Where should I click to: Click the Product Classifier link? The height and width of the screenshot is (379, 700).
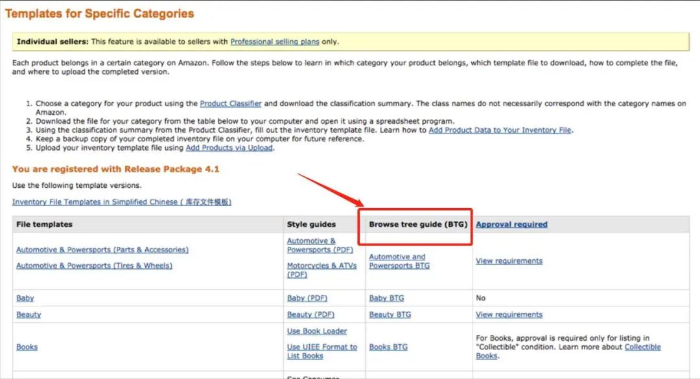pyautogui.click(x=231, y=104)
